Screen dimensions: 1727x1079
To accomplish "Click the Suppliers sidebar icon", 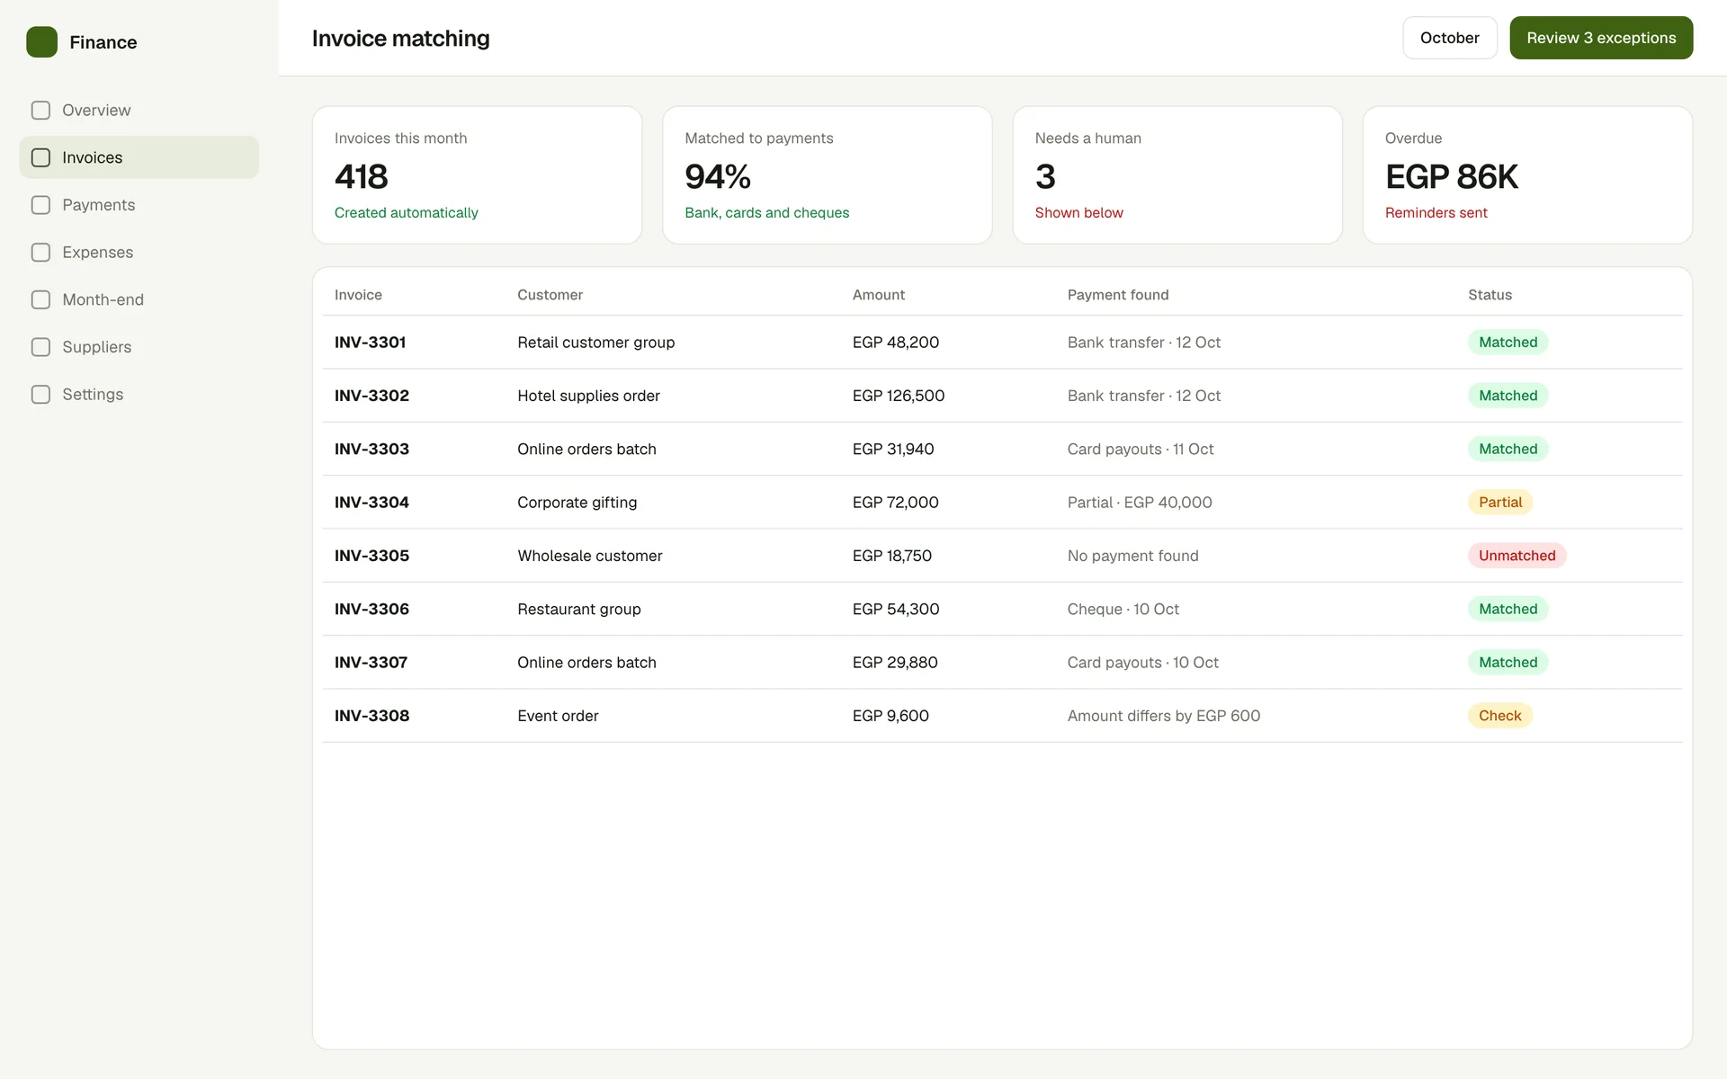I will (40, 347).
